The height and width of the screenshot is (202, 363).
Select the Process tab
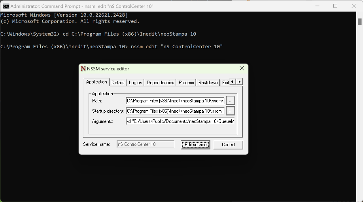pyautogui.click(x=186, y=82)
